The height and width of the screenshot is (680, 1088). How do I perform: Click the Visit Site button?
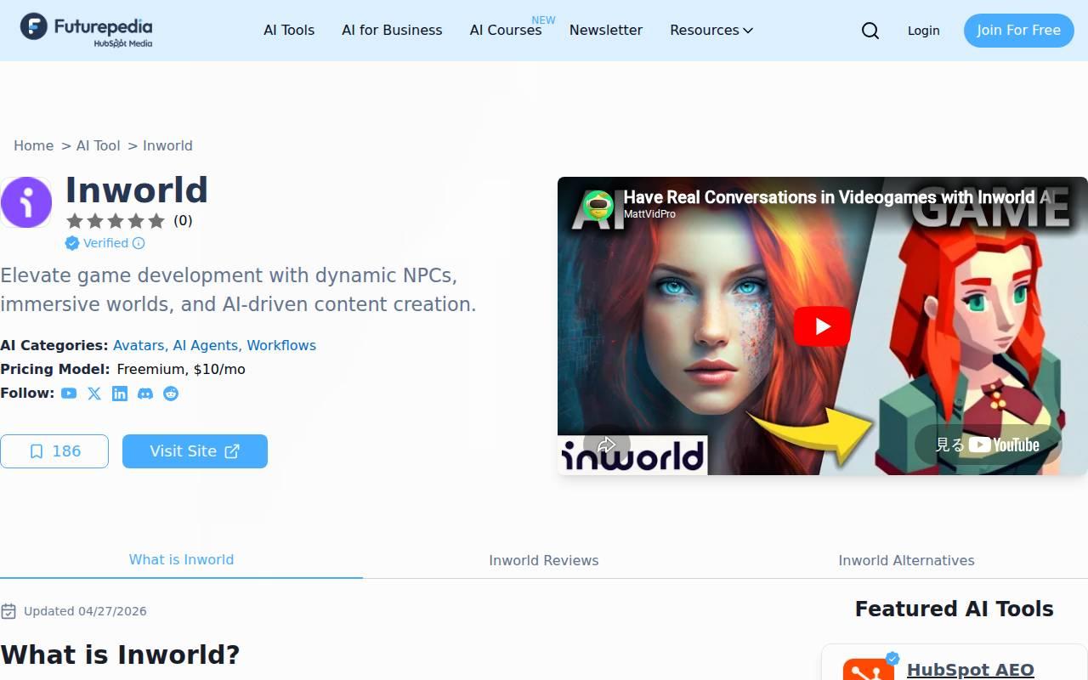195,451
